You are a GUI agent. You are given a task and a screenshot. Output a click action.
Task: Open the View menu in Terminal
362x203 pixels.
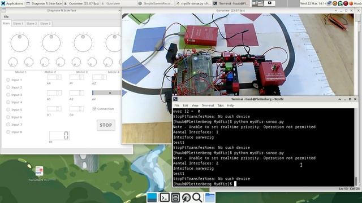195,105
